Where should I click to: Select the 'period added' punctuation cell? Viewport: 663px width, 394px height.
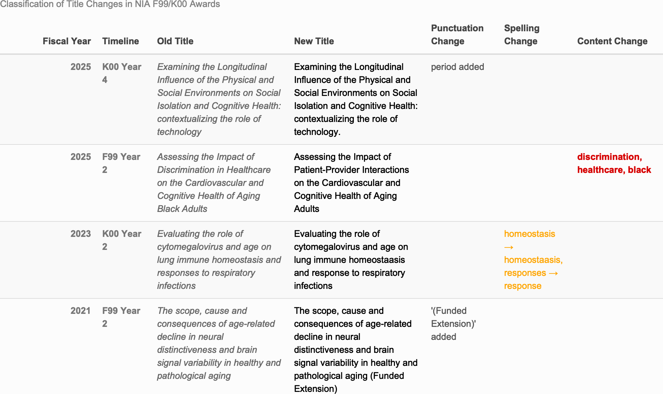457,67
